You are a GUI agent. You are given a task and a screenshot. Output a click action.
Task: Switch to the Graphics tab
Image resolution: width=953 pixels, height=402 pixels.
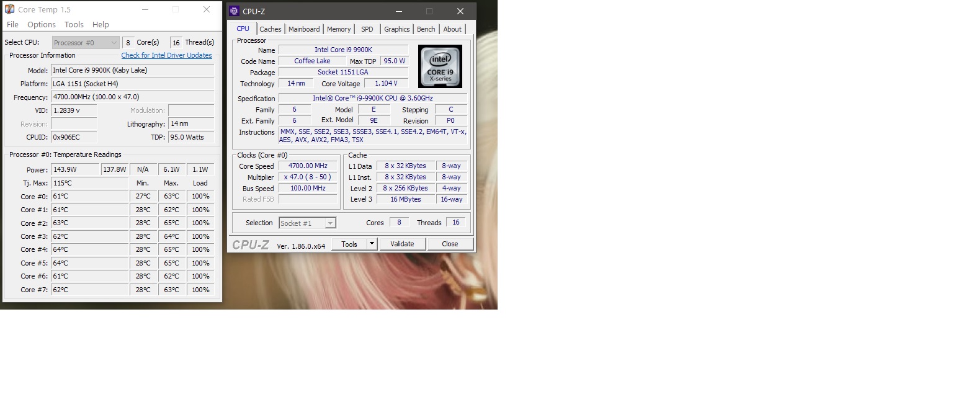pos(397,29)
